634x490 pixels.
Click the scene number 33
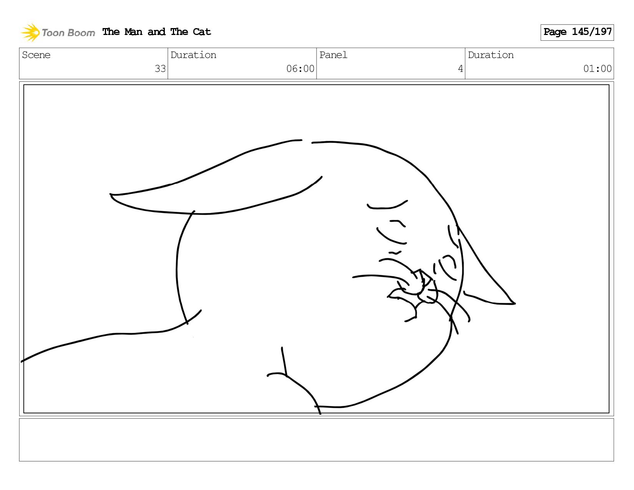pos(160,69)
